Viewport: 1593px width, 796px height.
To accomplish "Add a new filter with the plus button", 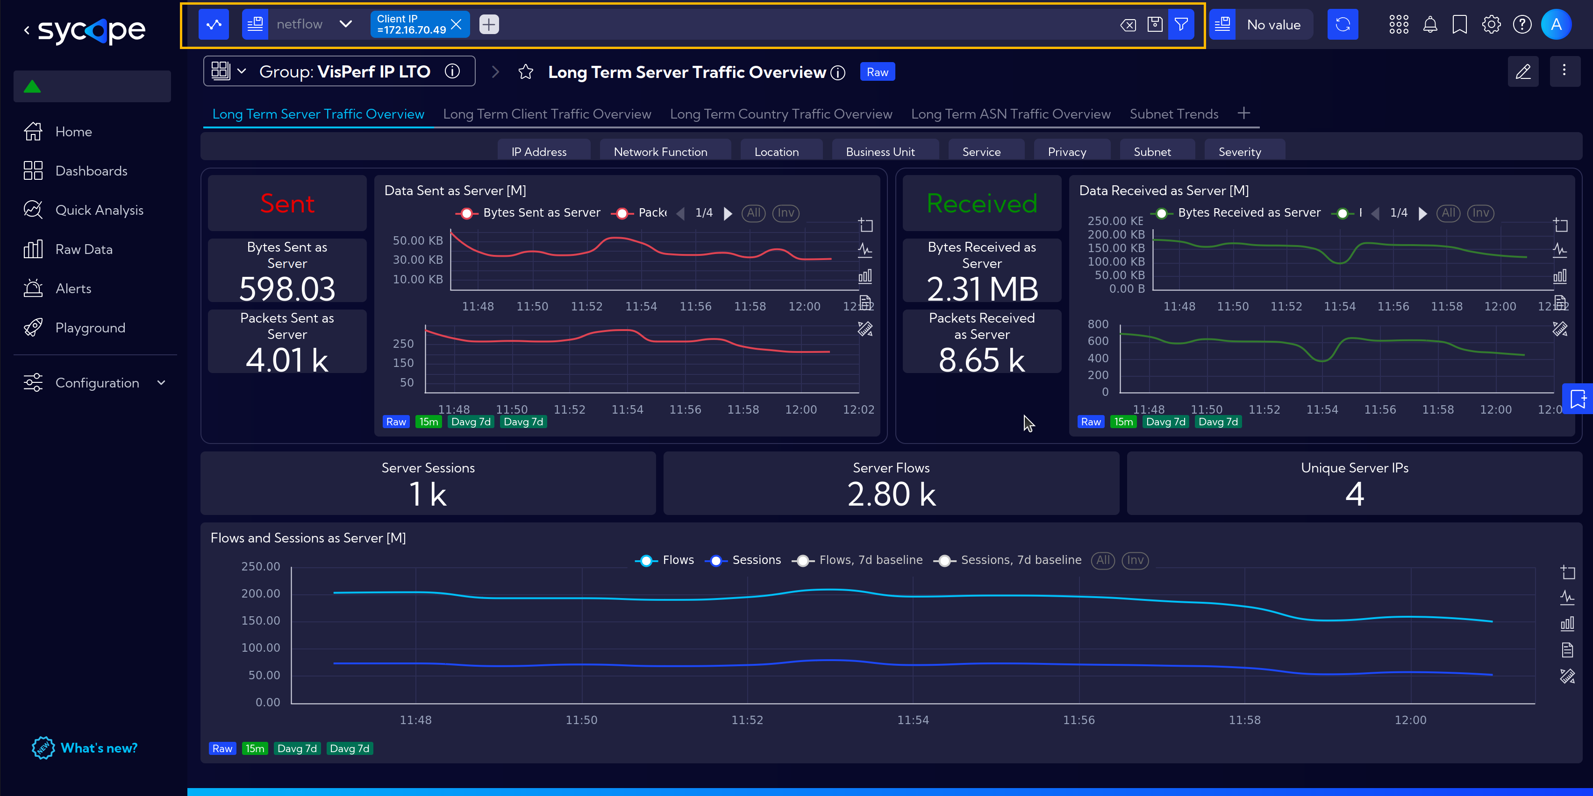I will pos(488,24).
